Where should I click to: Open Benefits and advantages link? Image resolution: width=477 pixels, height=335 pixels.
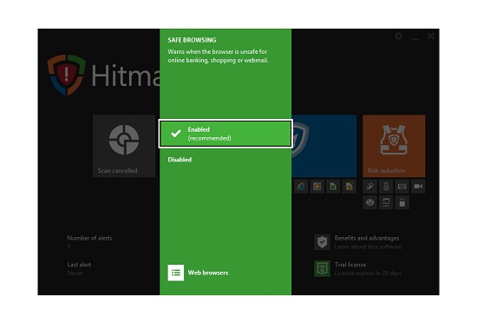367,238
